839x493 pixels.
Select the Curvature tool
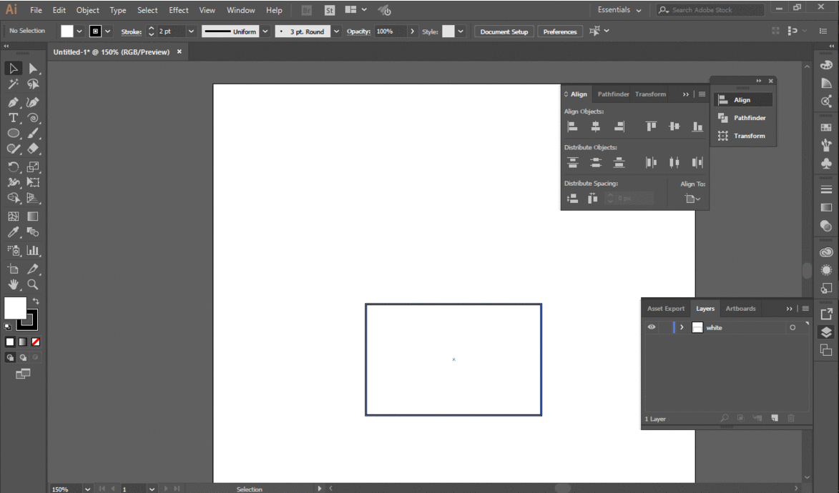[x=33, y=102]
